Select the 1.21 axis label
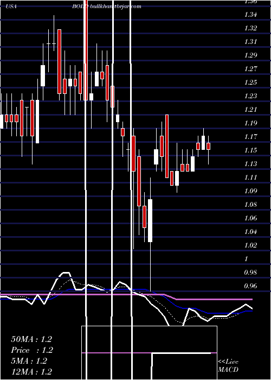 coord(250,110)
